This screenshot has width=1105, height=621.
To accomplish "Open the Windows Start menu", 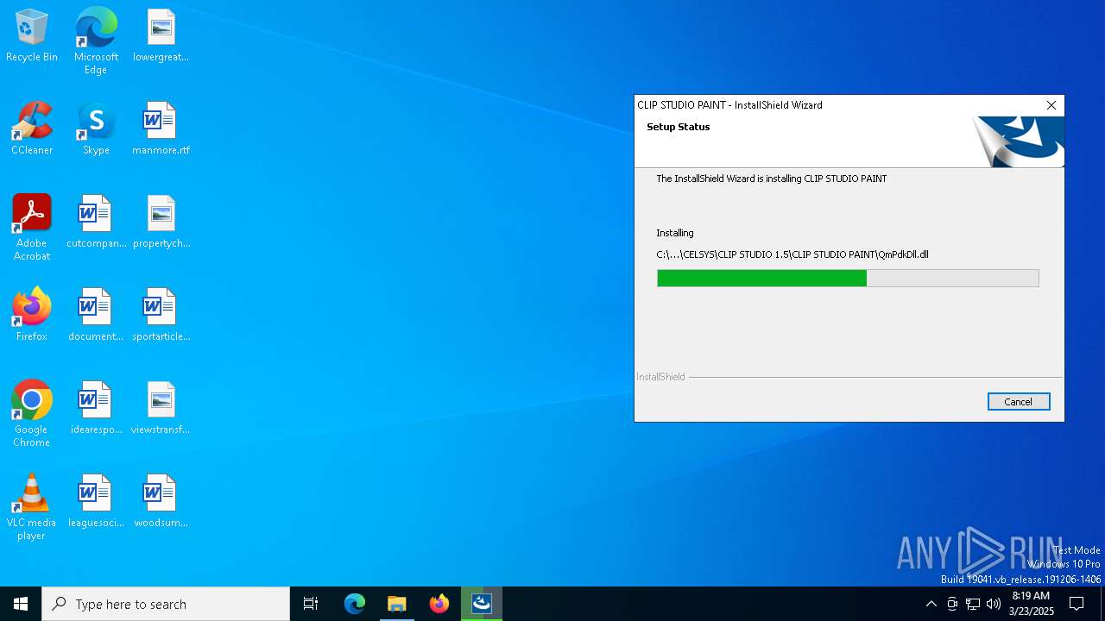I will (21, 604).
